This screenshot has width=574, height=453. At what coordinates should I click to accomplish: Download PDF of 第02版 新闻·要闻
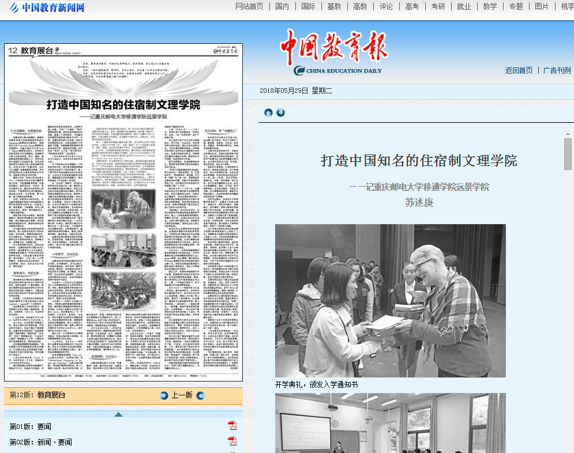232,441
